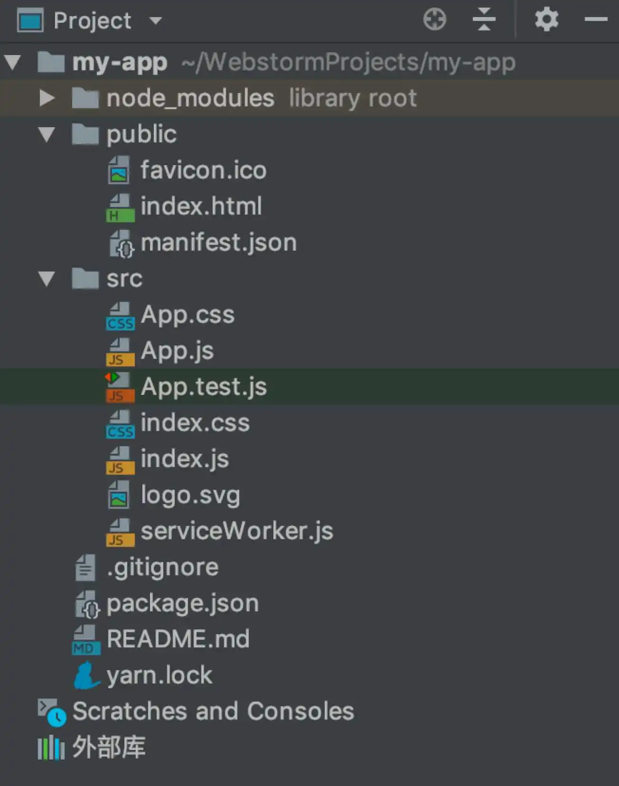The image size is (619, 786).
Task: Collapse the public folder arrow
Action: [x=47, y=135]
